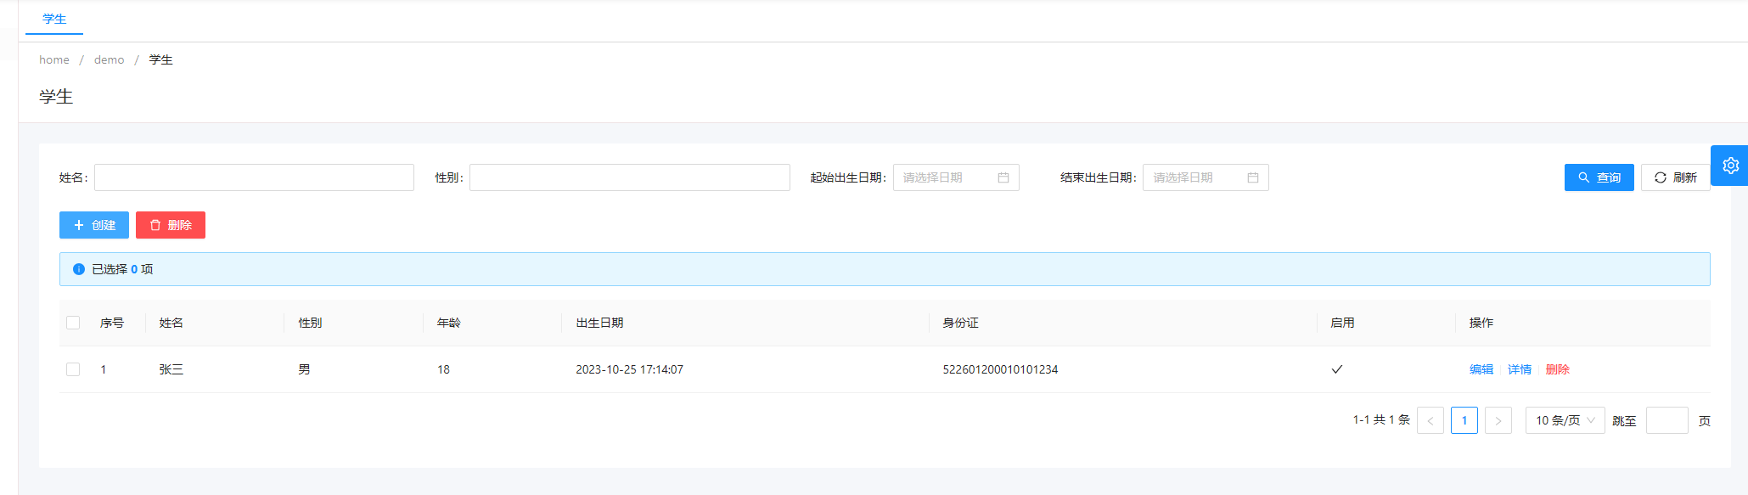This screenshot has height=495, width=1748.
Task: Click the name cell 张三
Action: (171, 369)
